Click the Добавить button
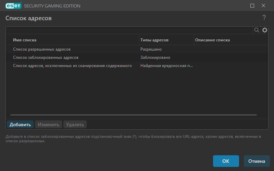Viewport: 274px width, 171px height. [20, 124]
